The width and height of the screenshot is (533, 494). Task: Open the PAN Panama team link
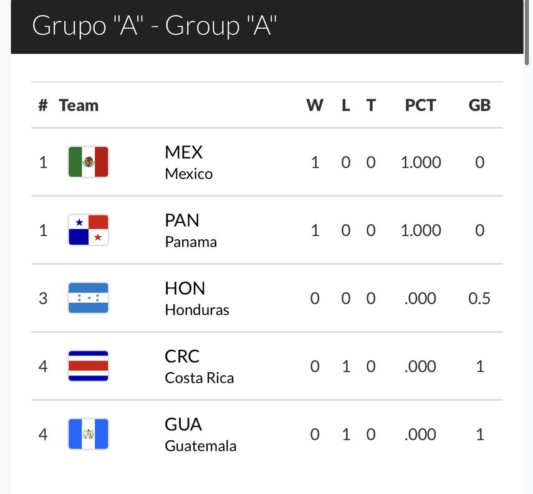[x=190, y=230]
